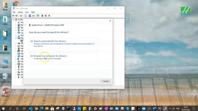Open Microsoft Edge from the taskbar
This screenshot has height=111, width=198.
[41, 109]
